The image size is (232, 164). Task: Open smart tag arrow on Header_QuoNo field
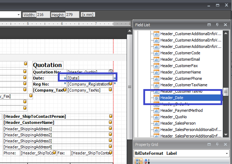click(x=111, y=71)
